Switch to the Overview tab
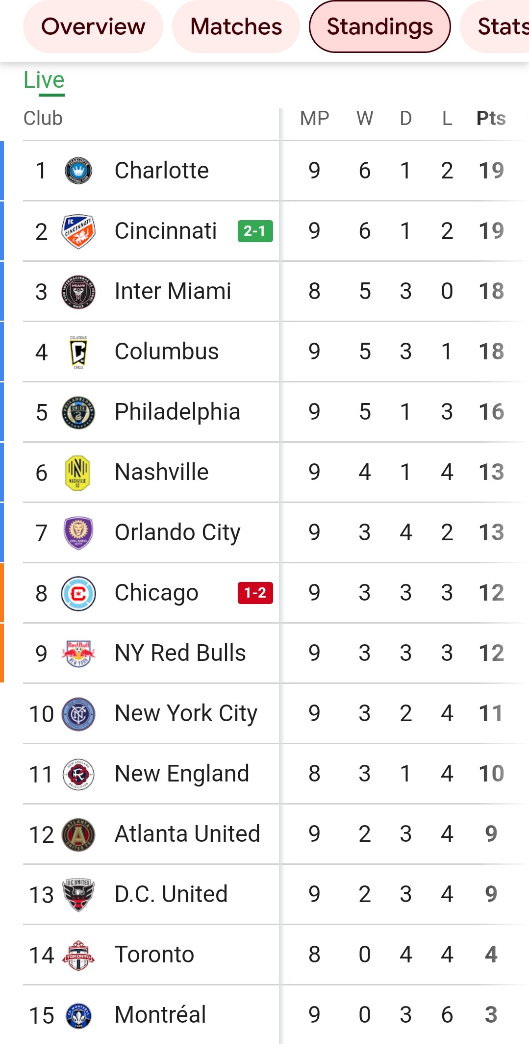The image size is (529, 1058). 93,26
